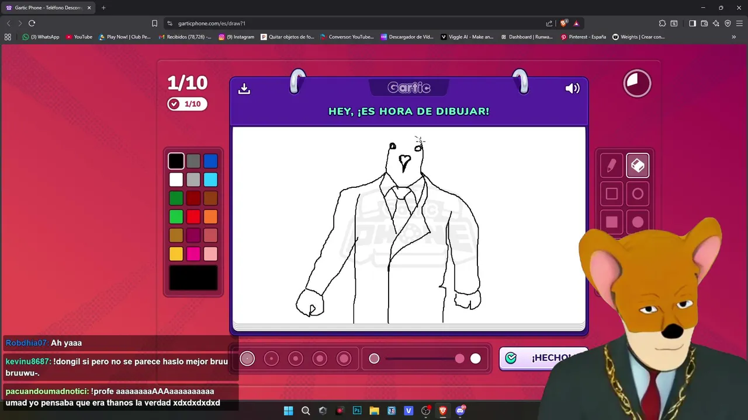
Task: Choose the outlined rectangle tool
Action: (611, 194)
